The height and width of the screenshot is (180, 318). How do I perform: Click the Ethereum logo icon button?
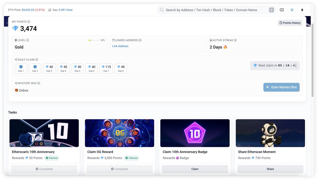click(302, 10)
